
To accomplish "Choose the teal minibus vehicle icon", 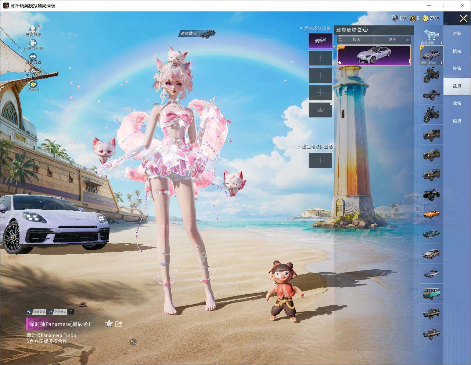I will click(431, 293).
